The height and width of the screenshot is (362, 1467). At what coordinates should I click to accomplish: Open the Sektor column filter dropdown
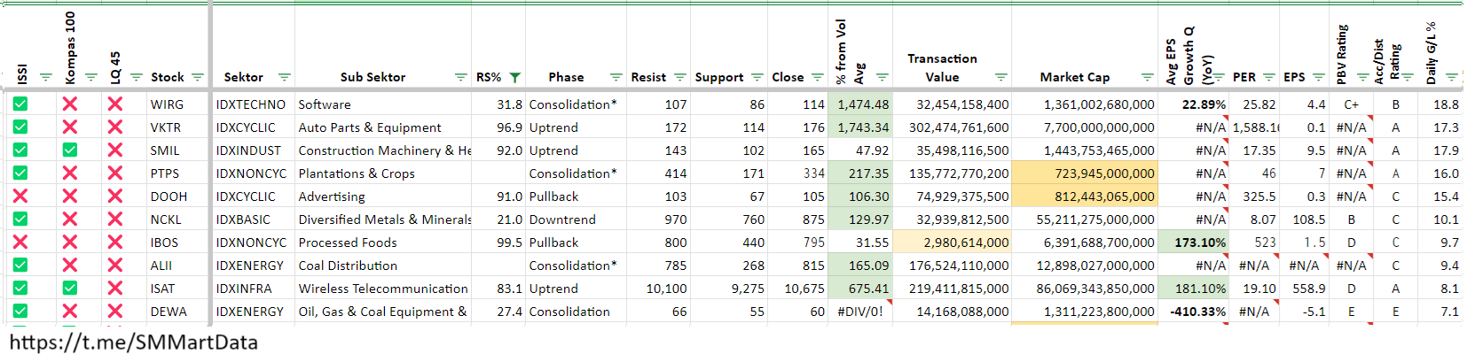tap(284, 78)
